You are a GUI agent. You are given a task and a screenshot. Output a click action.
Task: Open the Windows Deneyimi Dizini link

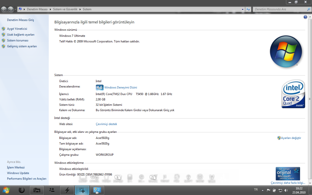click(x=121, y=87)
